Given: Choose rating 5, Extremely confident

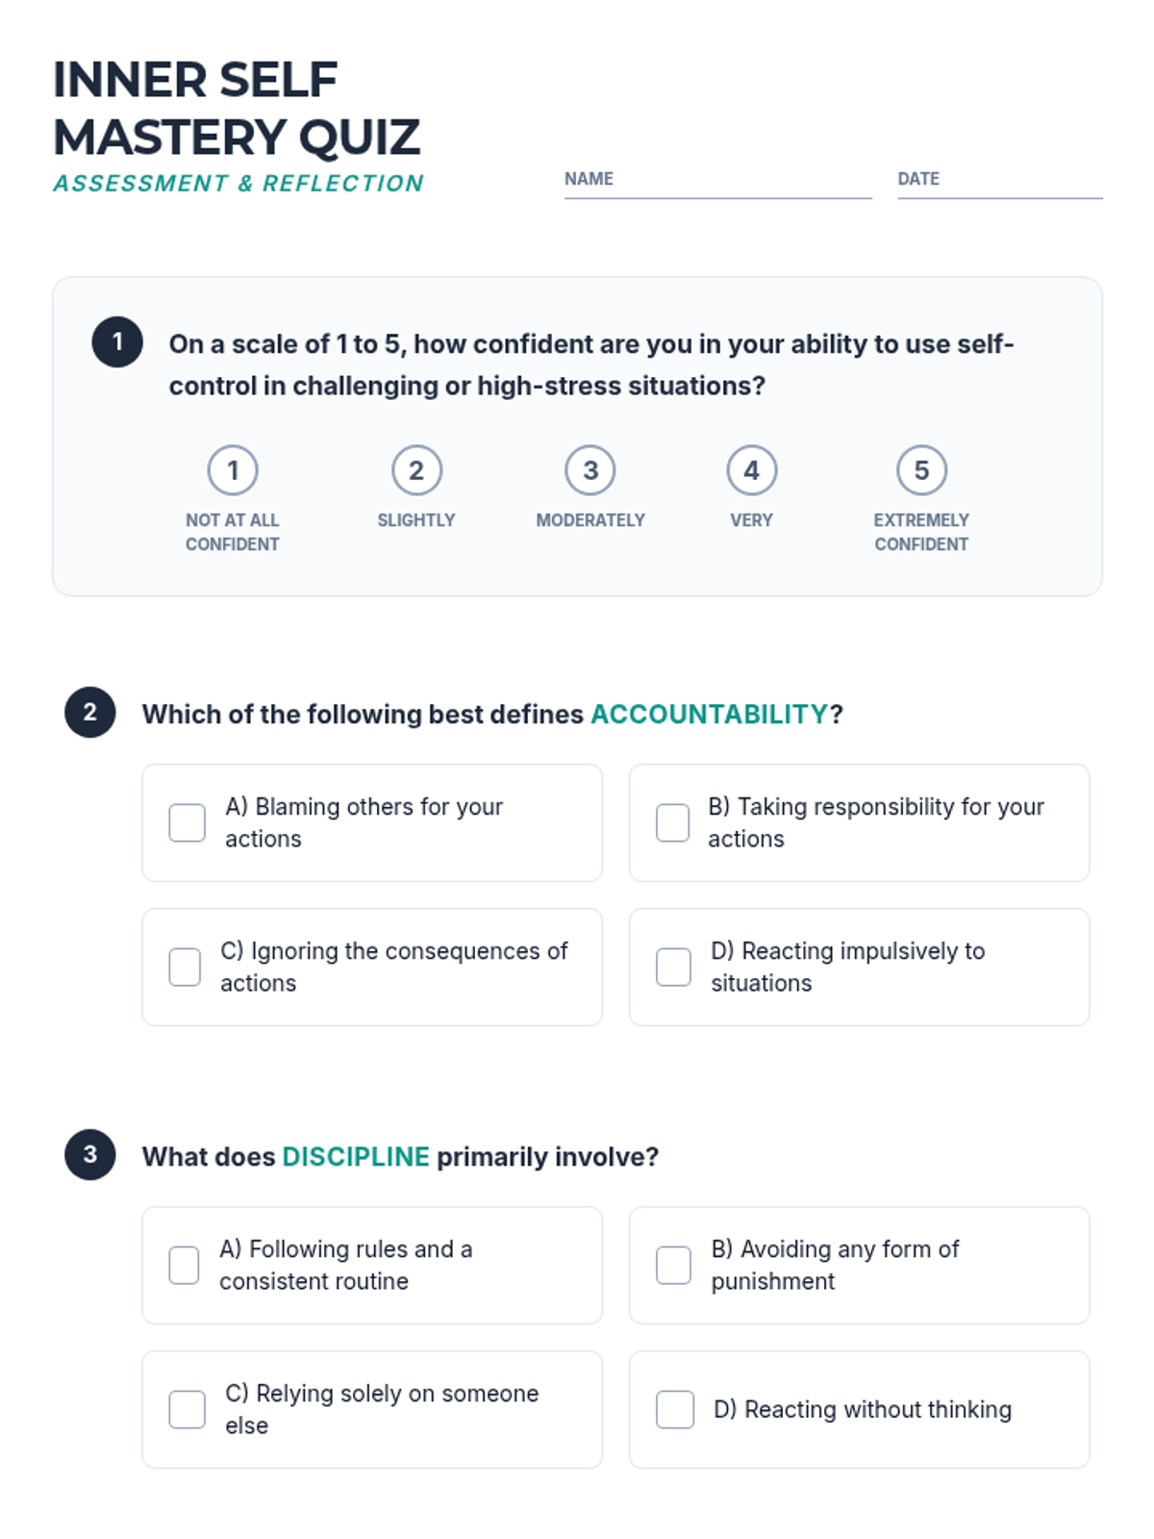Looking at the screenshot, I should 921,470.
